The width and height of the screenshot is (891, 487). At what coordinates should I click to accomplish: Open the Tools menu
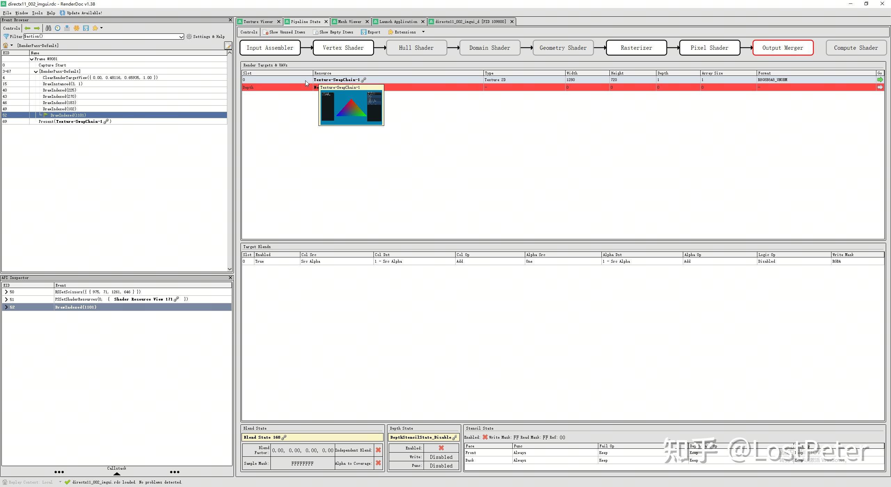(37, 13)
